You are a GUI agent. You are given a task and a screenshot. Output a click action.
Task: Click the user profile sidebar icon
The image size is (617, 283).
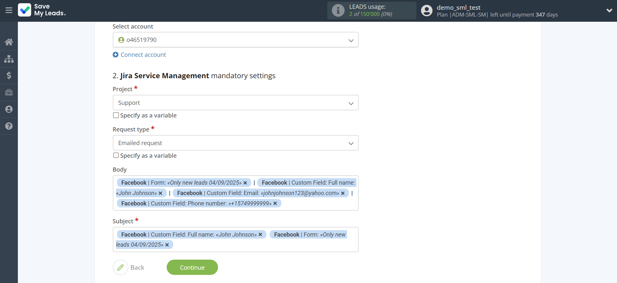point(9,109)
